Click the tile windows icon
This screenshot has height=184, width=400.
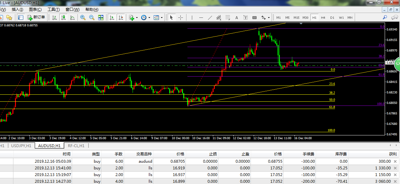(x=101, y=17)
